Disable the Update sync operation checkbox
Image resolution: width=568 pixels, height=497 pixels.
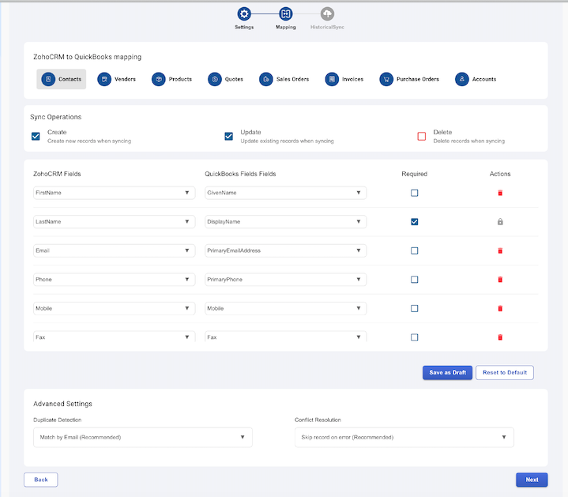click(228, 136)
